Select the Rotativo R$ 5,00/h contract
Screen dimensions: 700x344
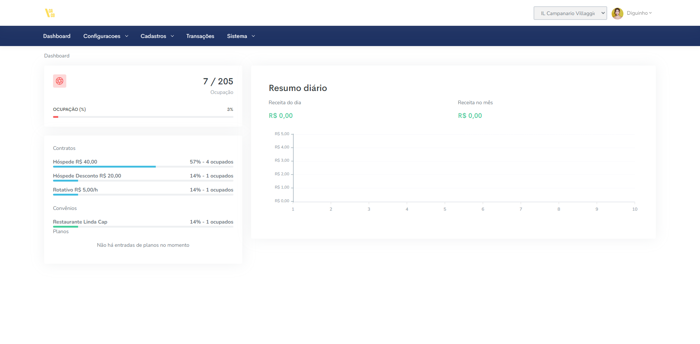coord(75,190)
